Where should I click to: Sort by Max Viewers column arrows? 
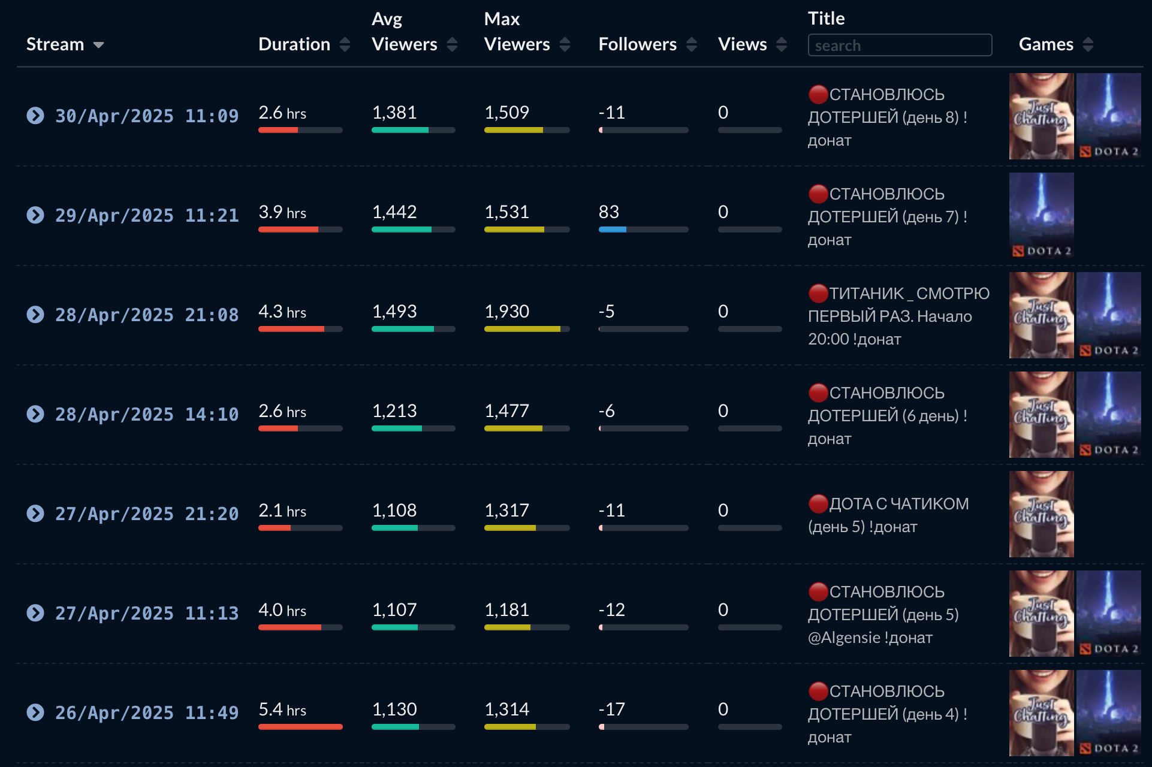coord(565,44)
